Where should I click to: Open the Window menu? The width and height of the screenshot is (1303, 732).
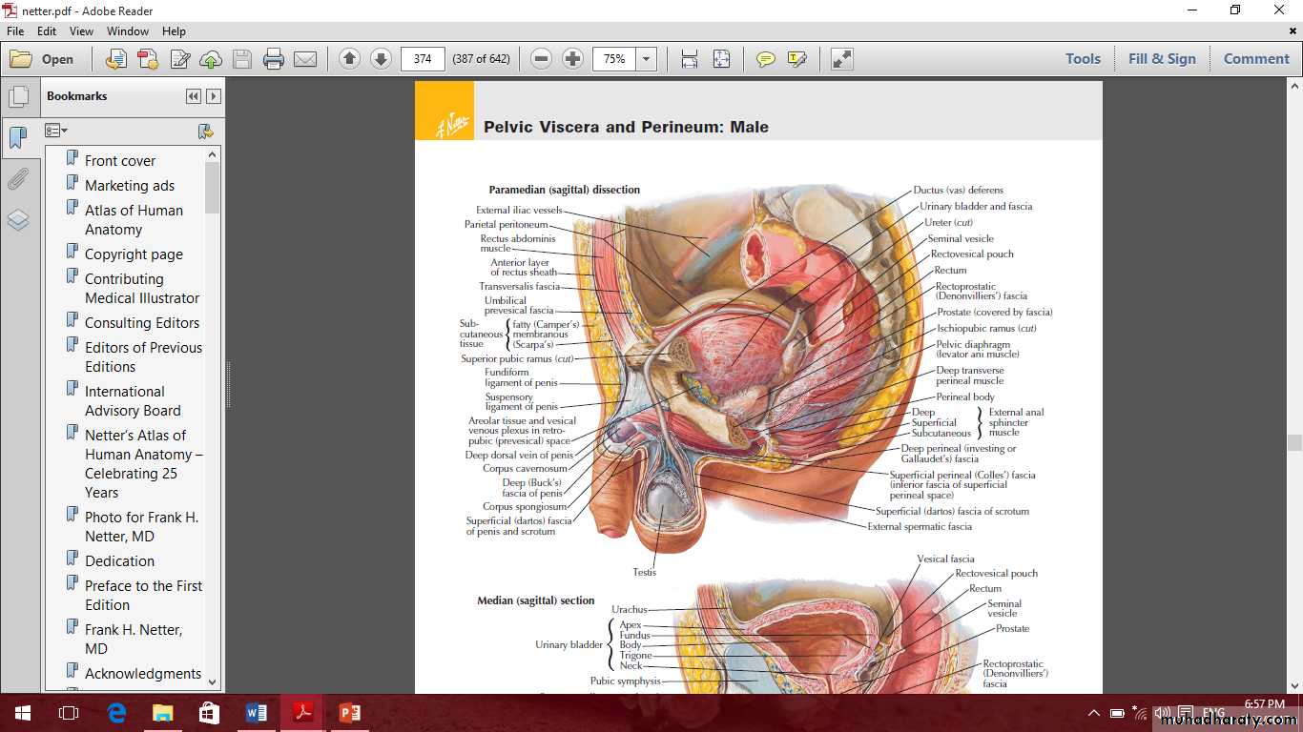pos(127,31)
